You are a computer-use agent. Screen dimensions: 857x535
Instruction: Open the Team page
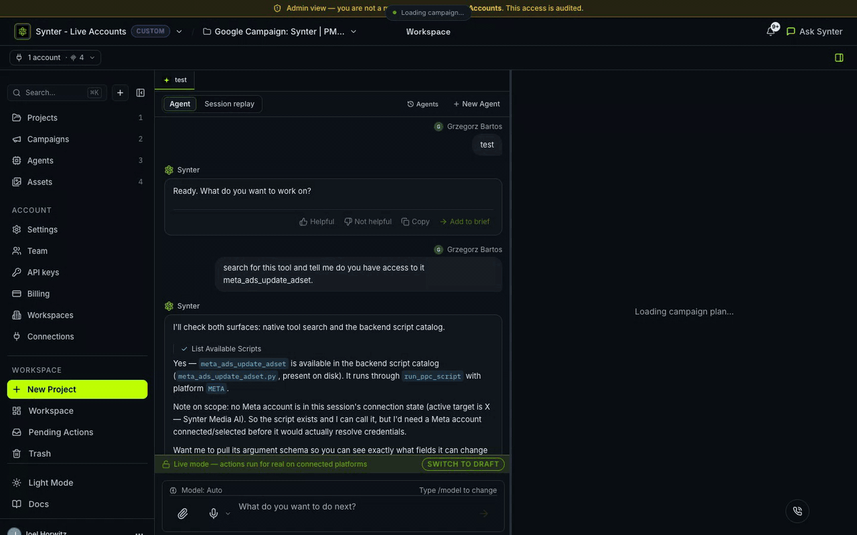point(77,251)
